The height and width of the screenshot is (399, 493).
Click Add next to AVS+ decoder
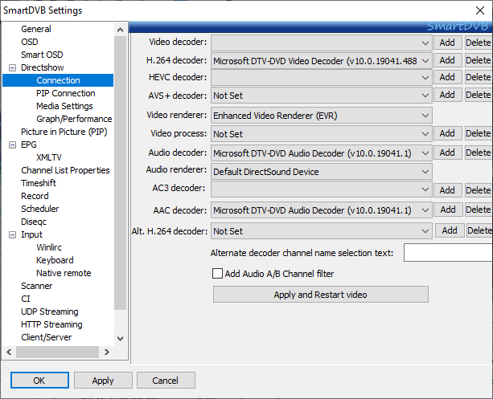point(447,95)
